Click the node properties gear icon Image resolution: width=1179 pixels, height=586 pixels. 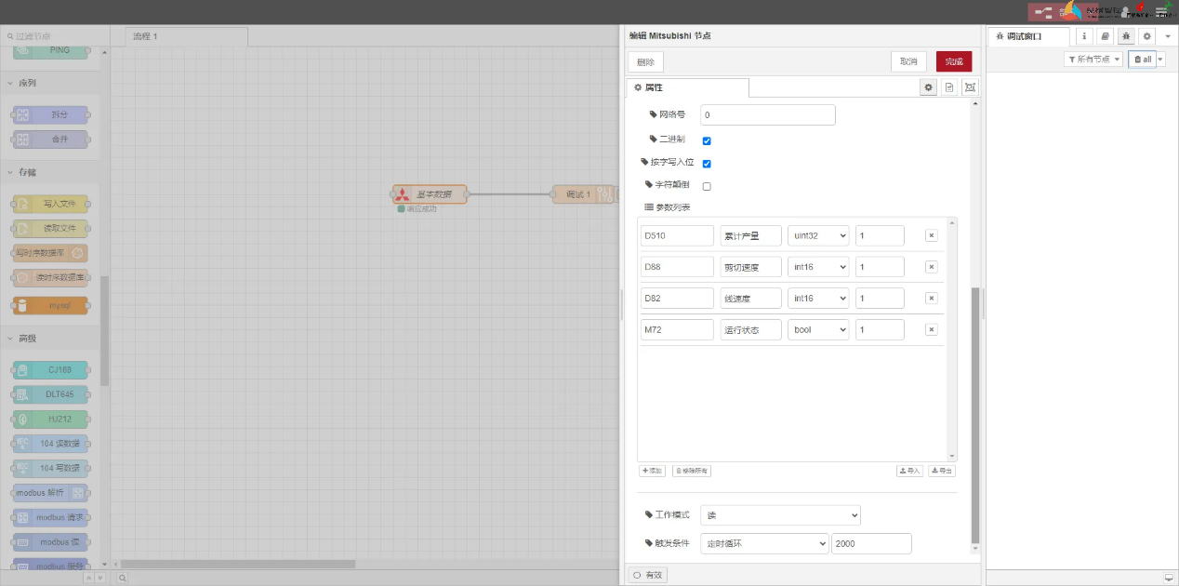(928, 87)
